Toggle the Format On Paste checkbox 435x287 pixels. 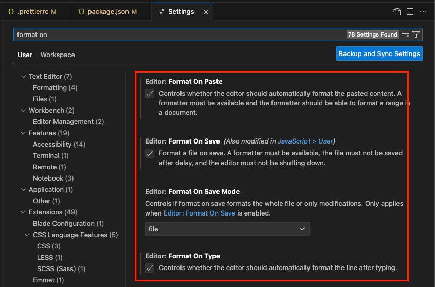(150, 94)
